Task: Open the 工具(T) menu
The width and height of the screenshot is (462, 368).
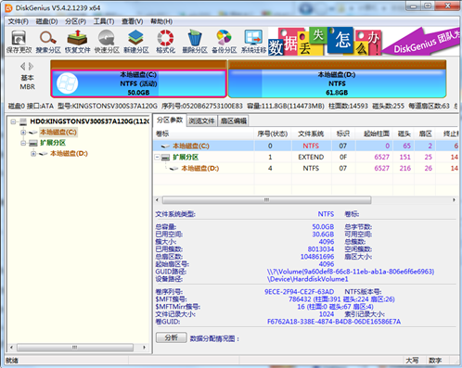Action: [104, 21]
